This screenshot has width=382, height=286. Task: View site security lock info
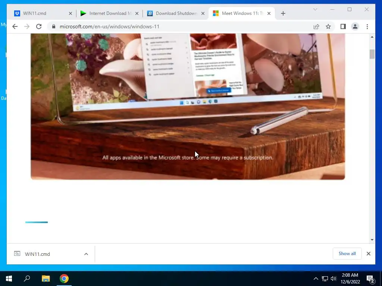[x=54, y=26]
